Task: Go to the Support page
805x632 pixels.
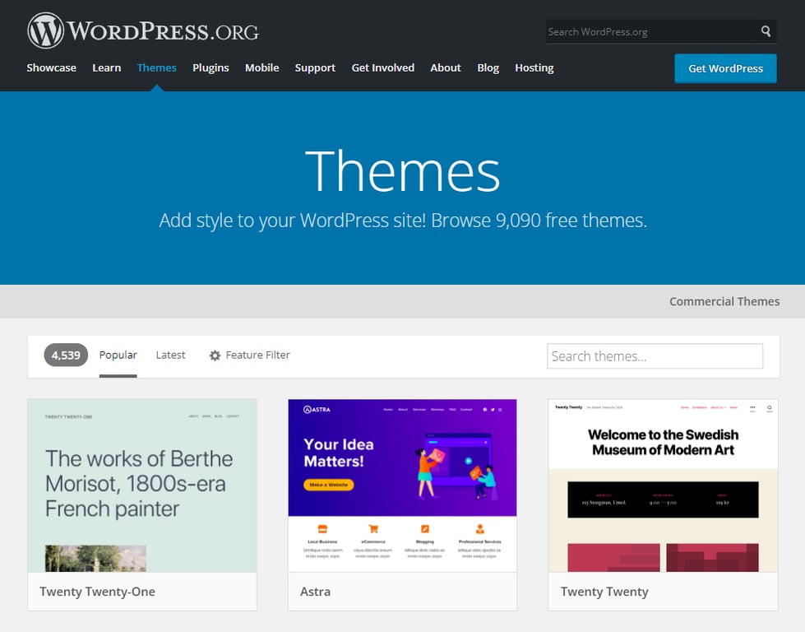Action: coord(315,67)
